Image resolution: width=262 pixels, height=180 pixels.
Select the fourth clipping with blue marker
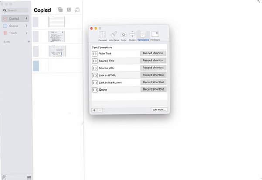(x=57, y=66)
